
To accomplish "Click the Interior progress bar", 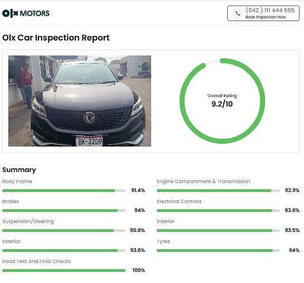I will [x=218, y=230].
